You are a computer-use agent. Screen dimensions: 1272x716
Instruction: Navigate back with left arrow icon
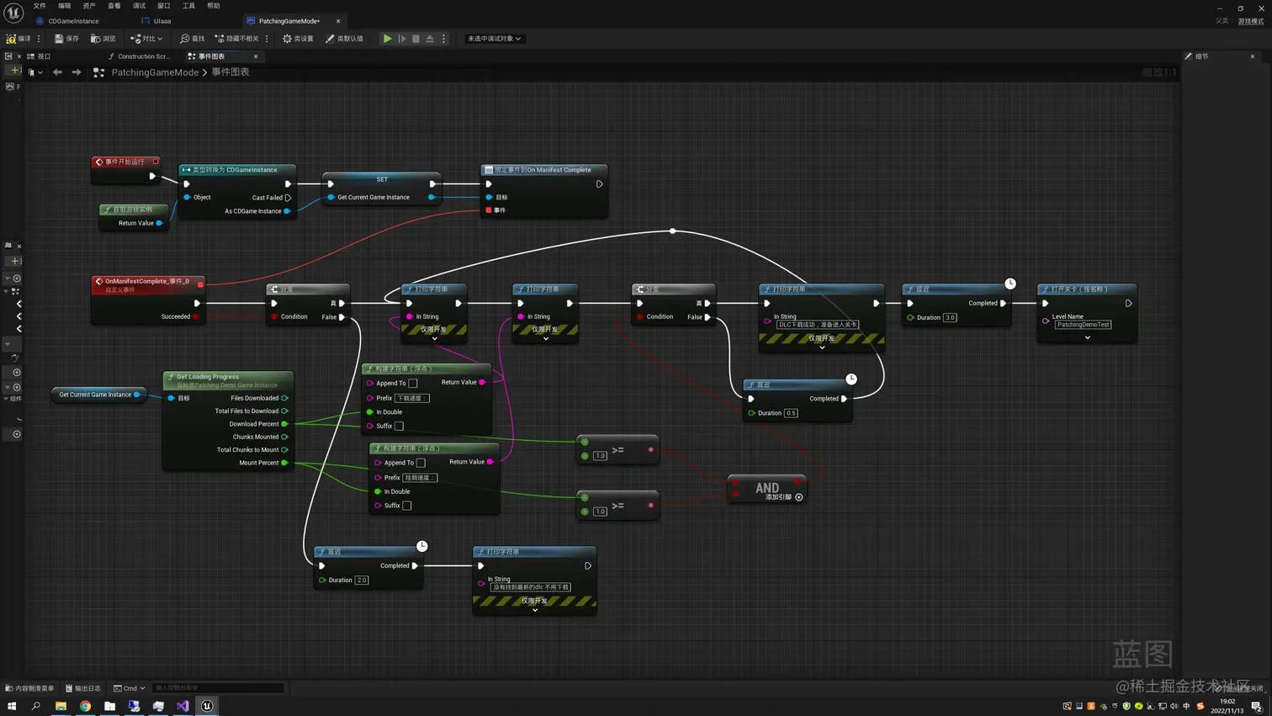point(57,72)
